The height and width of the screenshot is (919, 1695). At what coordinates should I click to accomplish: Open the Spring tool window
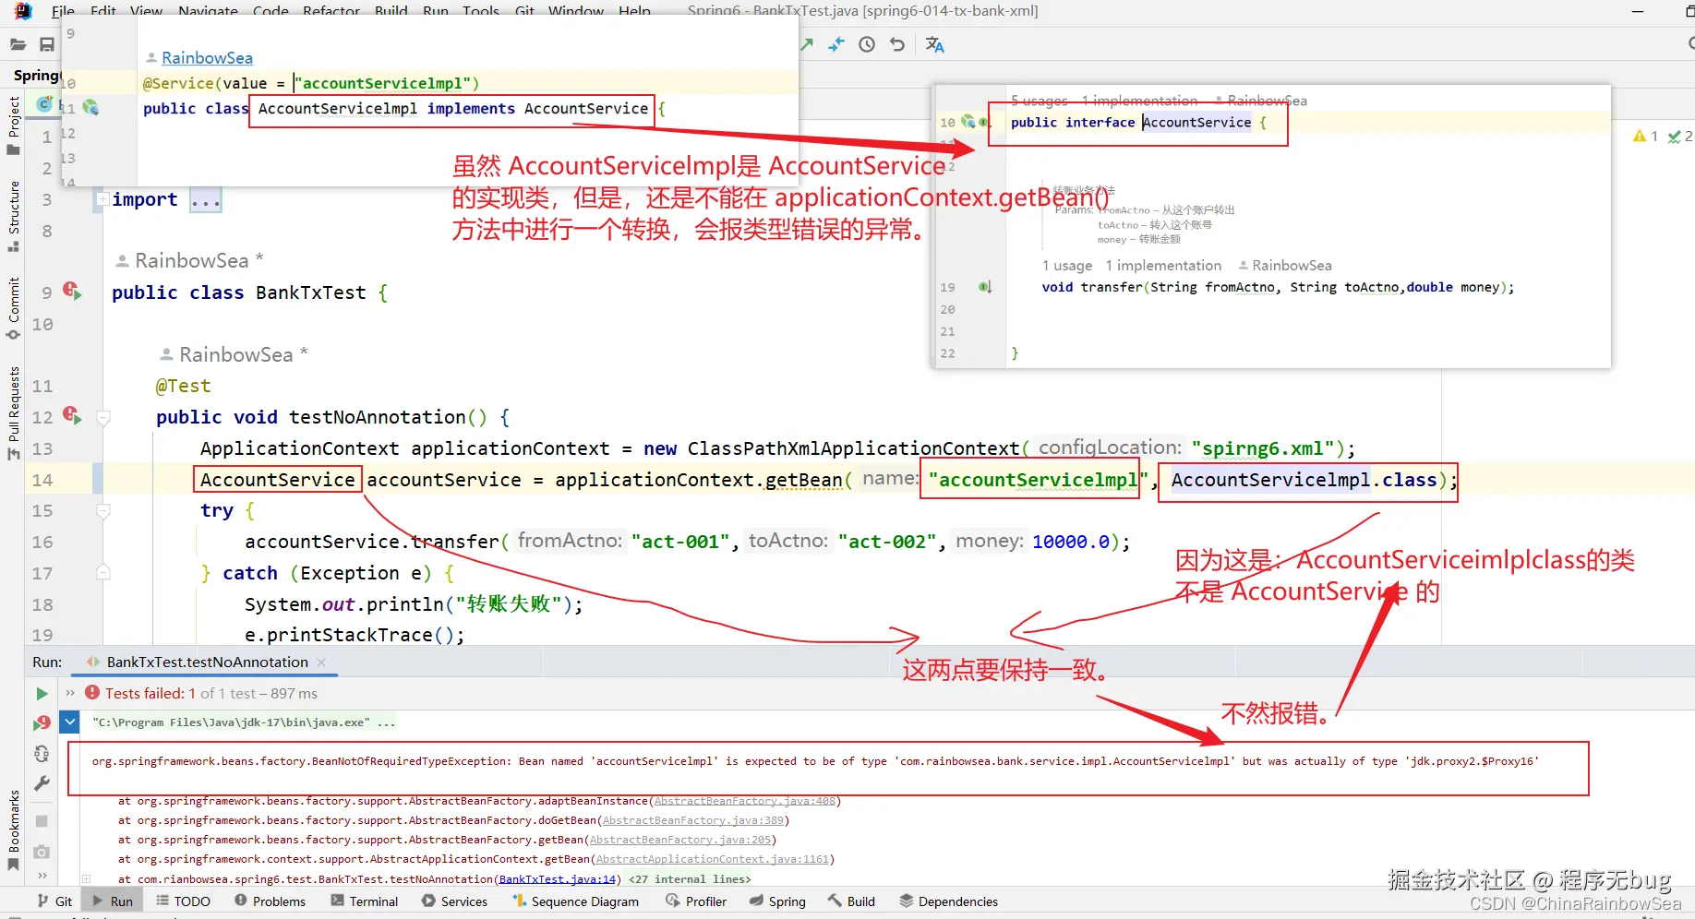777,901
